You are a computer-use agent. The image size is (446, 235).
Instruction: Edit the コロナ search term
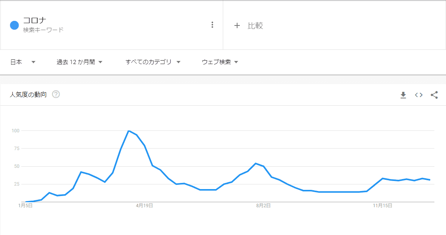35,21
